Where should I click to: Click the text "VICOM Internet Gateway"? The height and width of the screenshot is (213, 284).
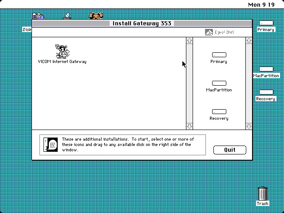point(62,62)
